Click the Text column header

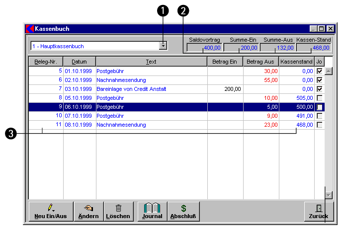[151, 62]
